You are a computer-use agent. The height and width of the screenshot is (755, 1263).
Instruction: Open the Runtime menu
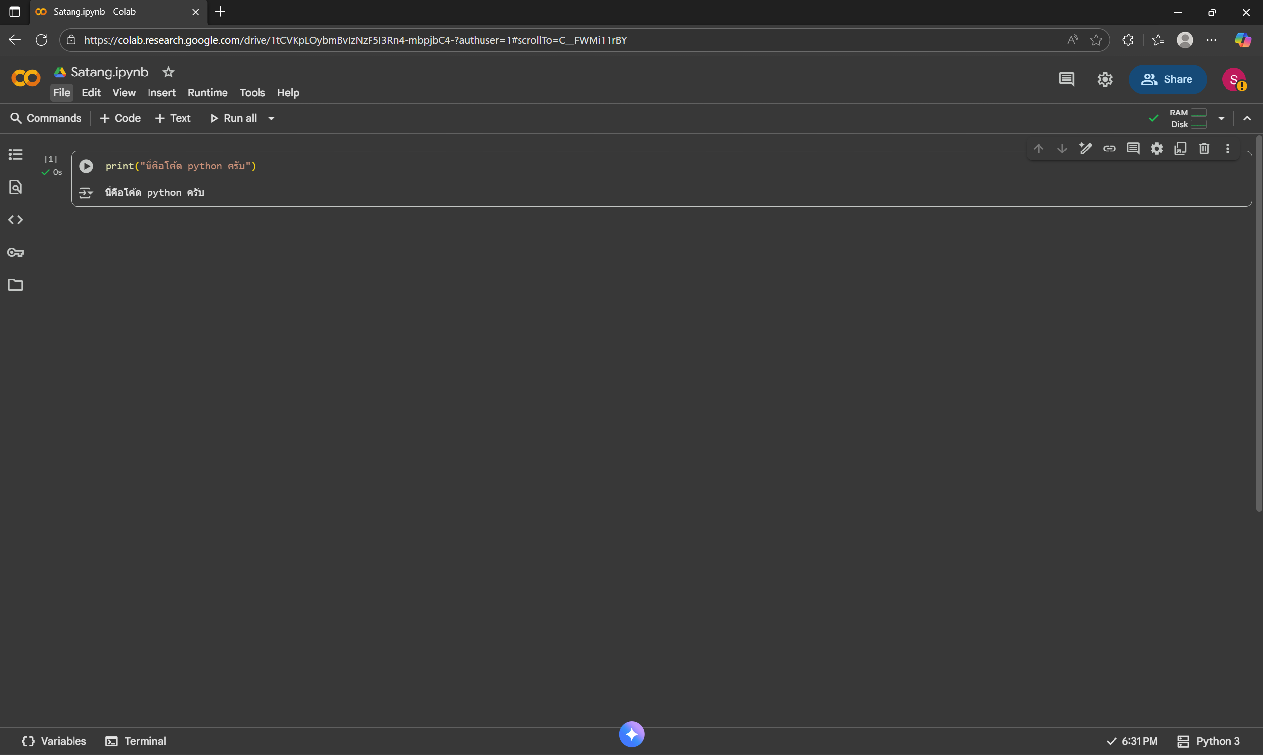coord(208,93)
